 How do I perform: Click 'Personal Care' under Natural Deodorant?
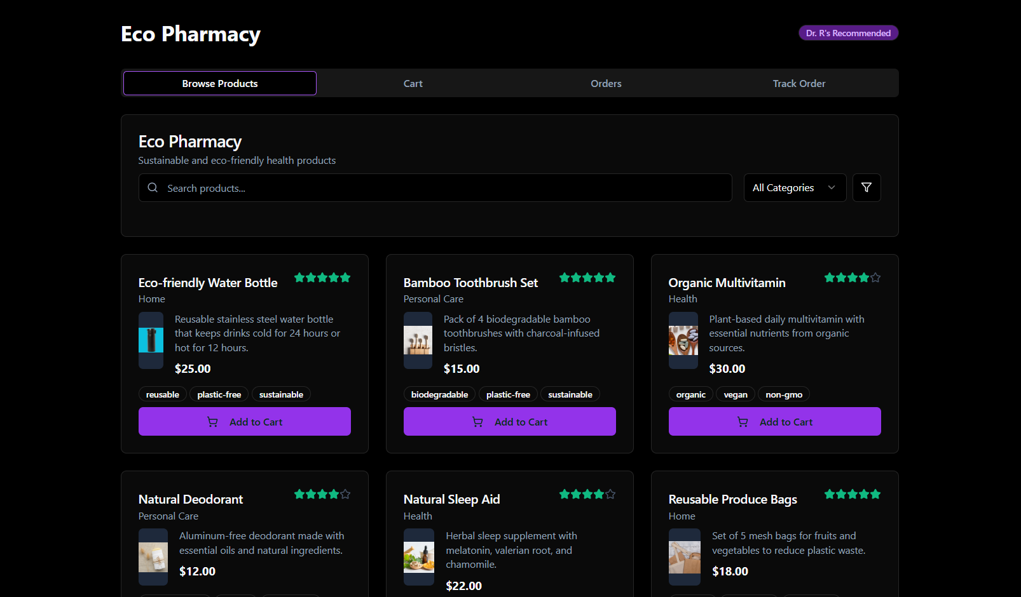(x=168, y=516)
